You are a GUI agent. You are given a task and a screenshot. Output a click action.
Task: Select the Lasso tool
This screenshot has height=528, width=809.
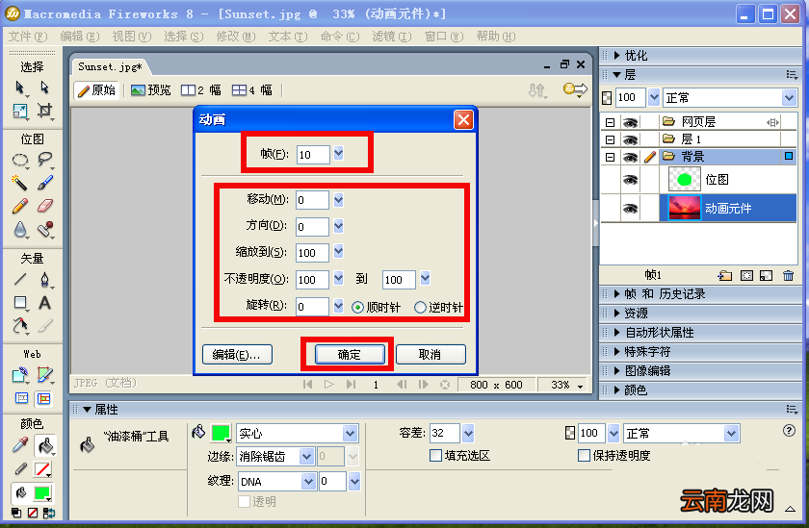click(45, 161)
